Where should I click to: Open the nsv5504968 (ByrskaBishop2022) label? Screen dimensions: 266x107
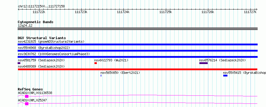click(44, 48)
